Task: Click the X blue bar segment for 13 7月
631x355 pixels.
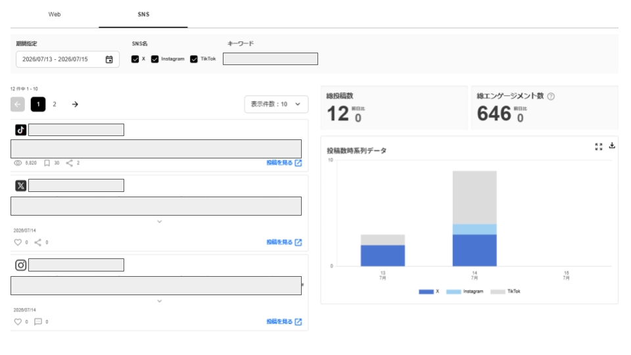Action: tap(383, 256)
